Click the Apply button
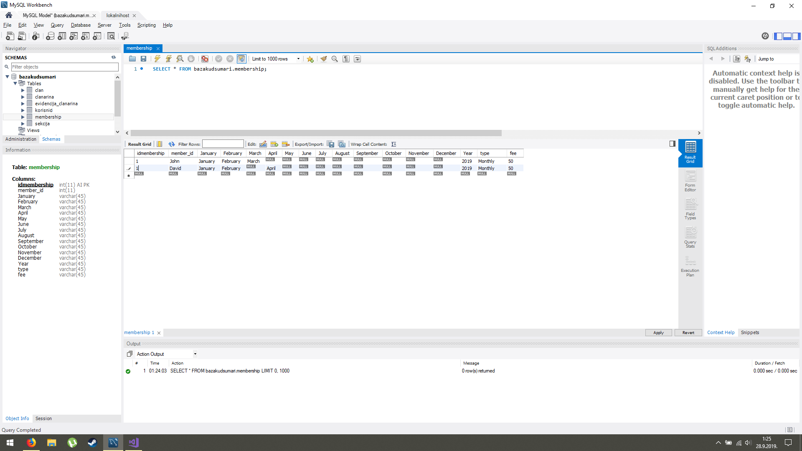Screen dimensions: 802x451 [x=658, y=333]
